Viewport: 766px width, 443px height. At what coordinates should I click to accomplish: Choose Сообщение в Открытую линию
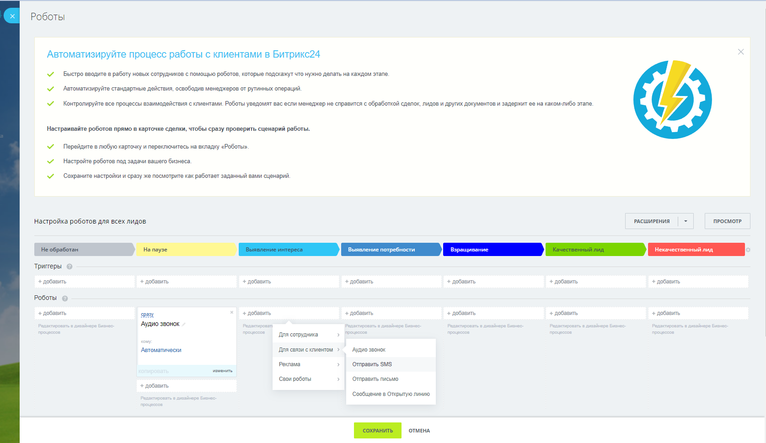(x=391, y=394)
